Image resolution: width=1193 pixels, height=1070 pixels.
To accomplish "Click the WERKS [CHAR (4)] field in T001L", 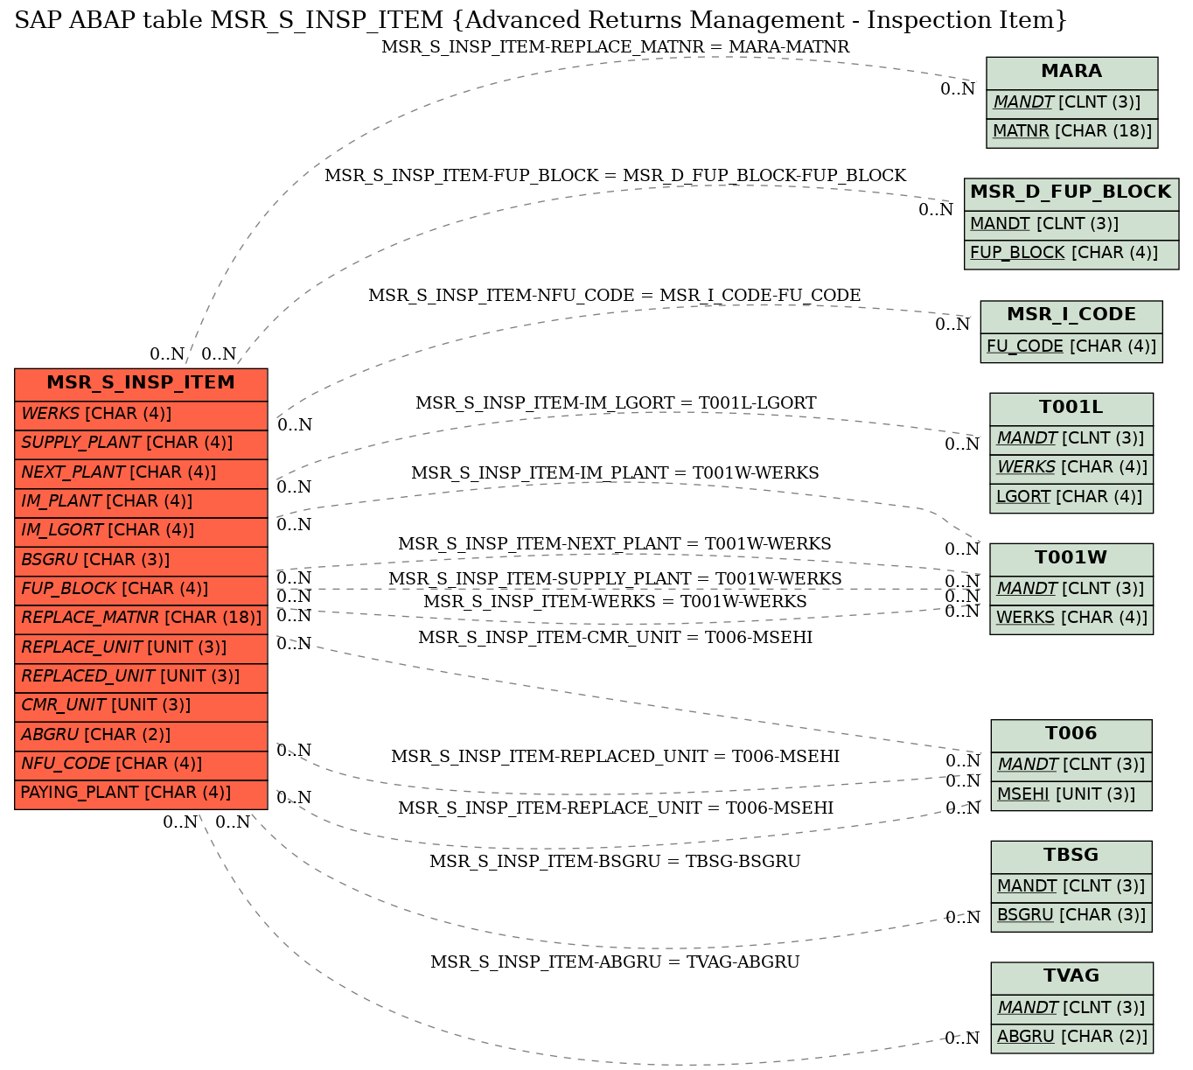I will 1071,468.
